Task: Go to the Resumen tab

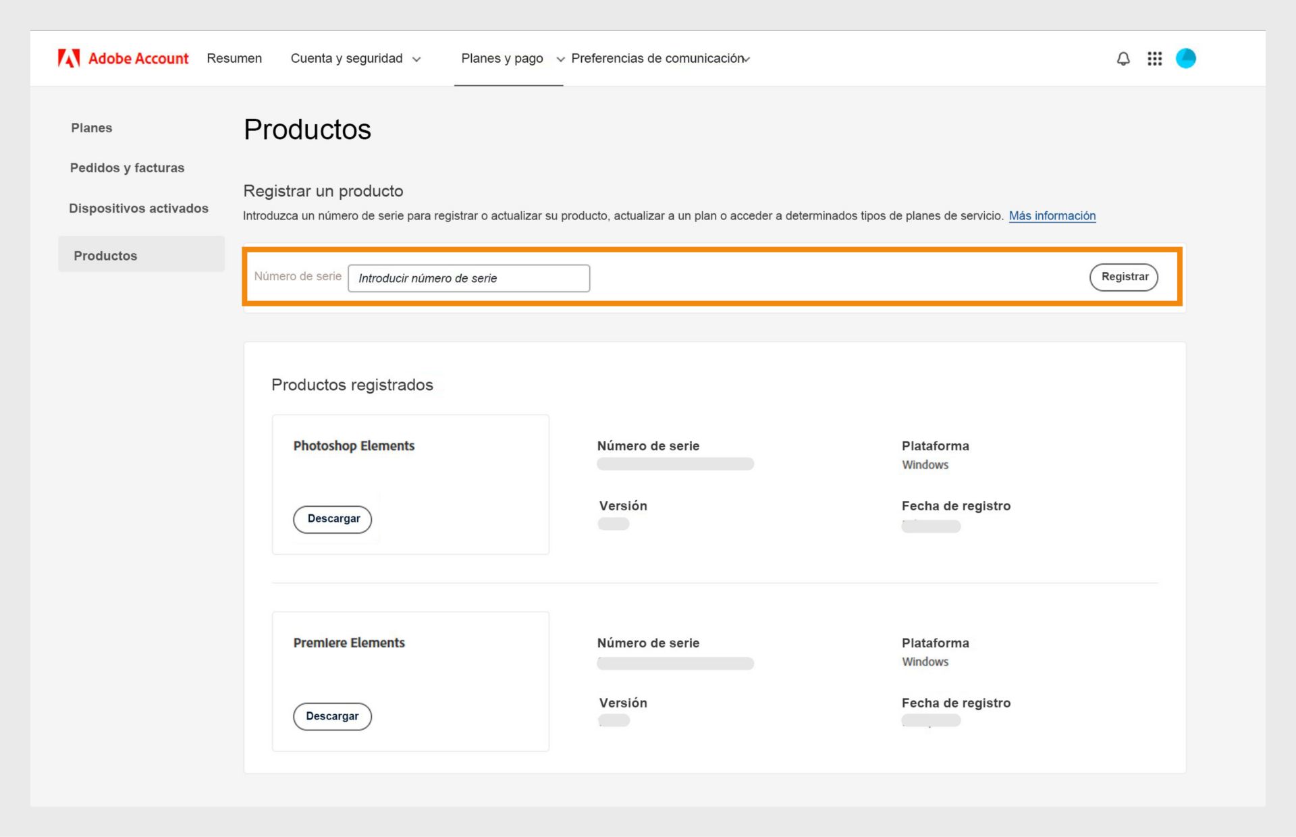Action: pyautogui.click(x=234, y=58)
